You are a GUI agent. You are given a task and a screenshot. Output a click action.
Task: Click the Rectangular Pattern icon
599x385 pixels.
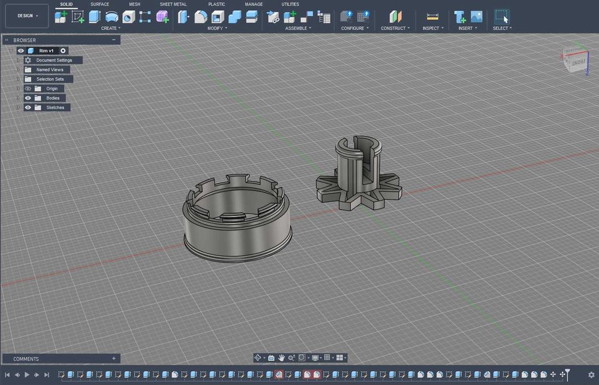point(145,17)
